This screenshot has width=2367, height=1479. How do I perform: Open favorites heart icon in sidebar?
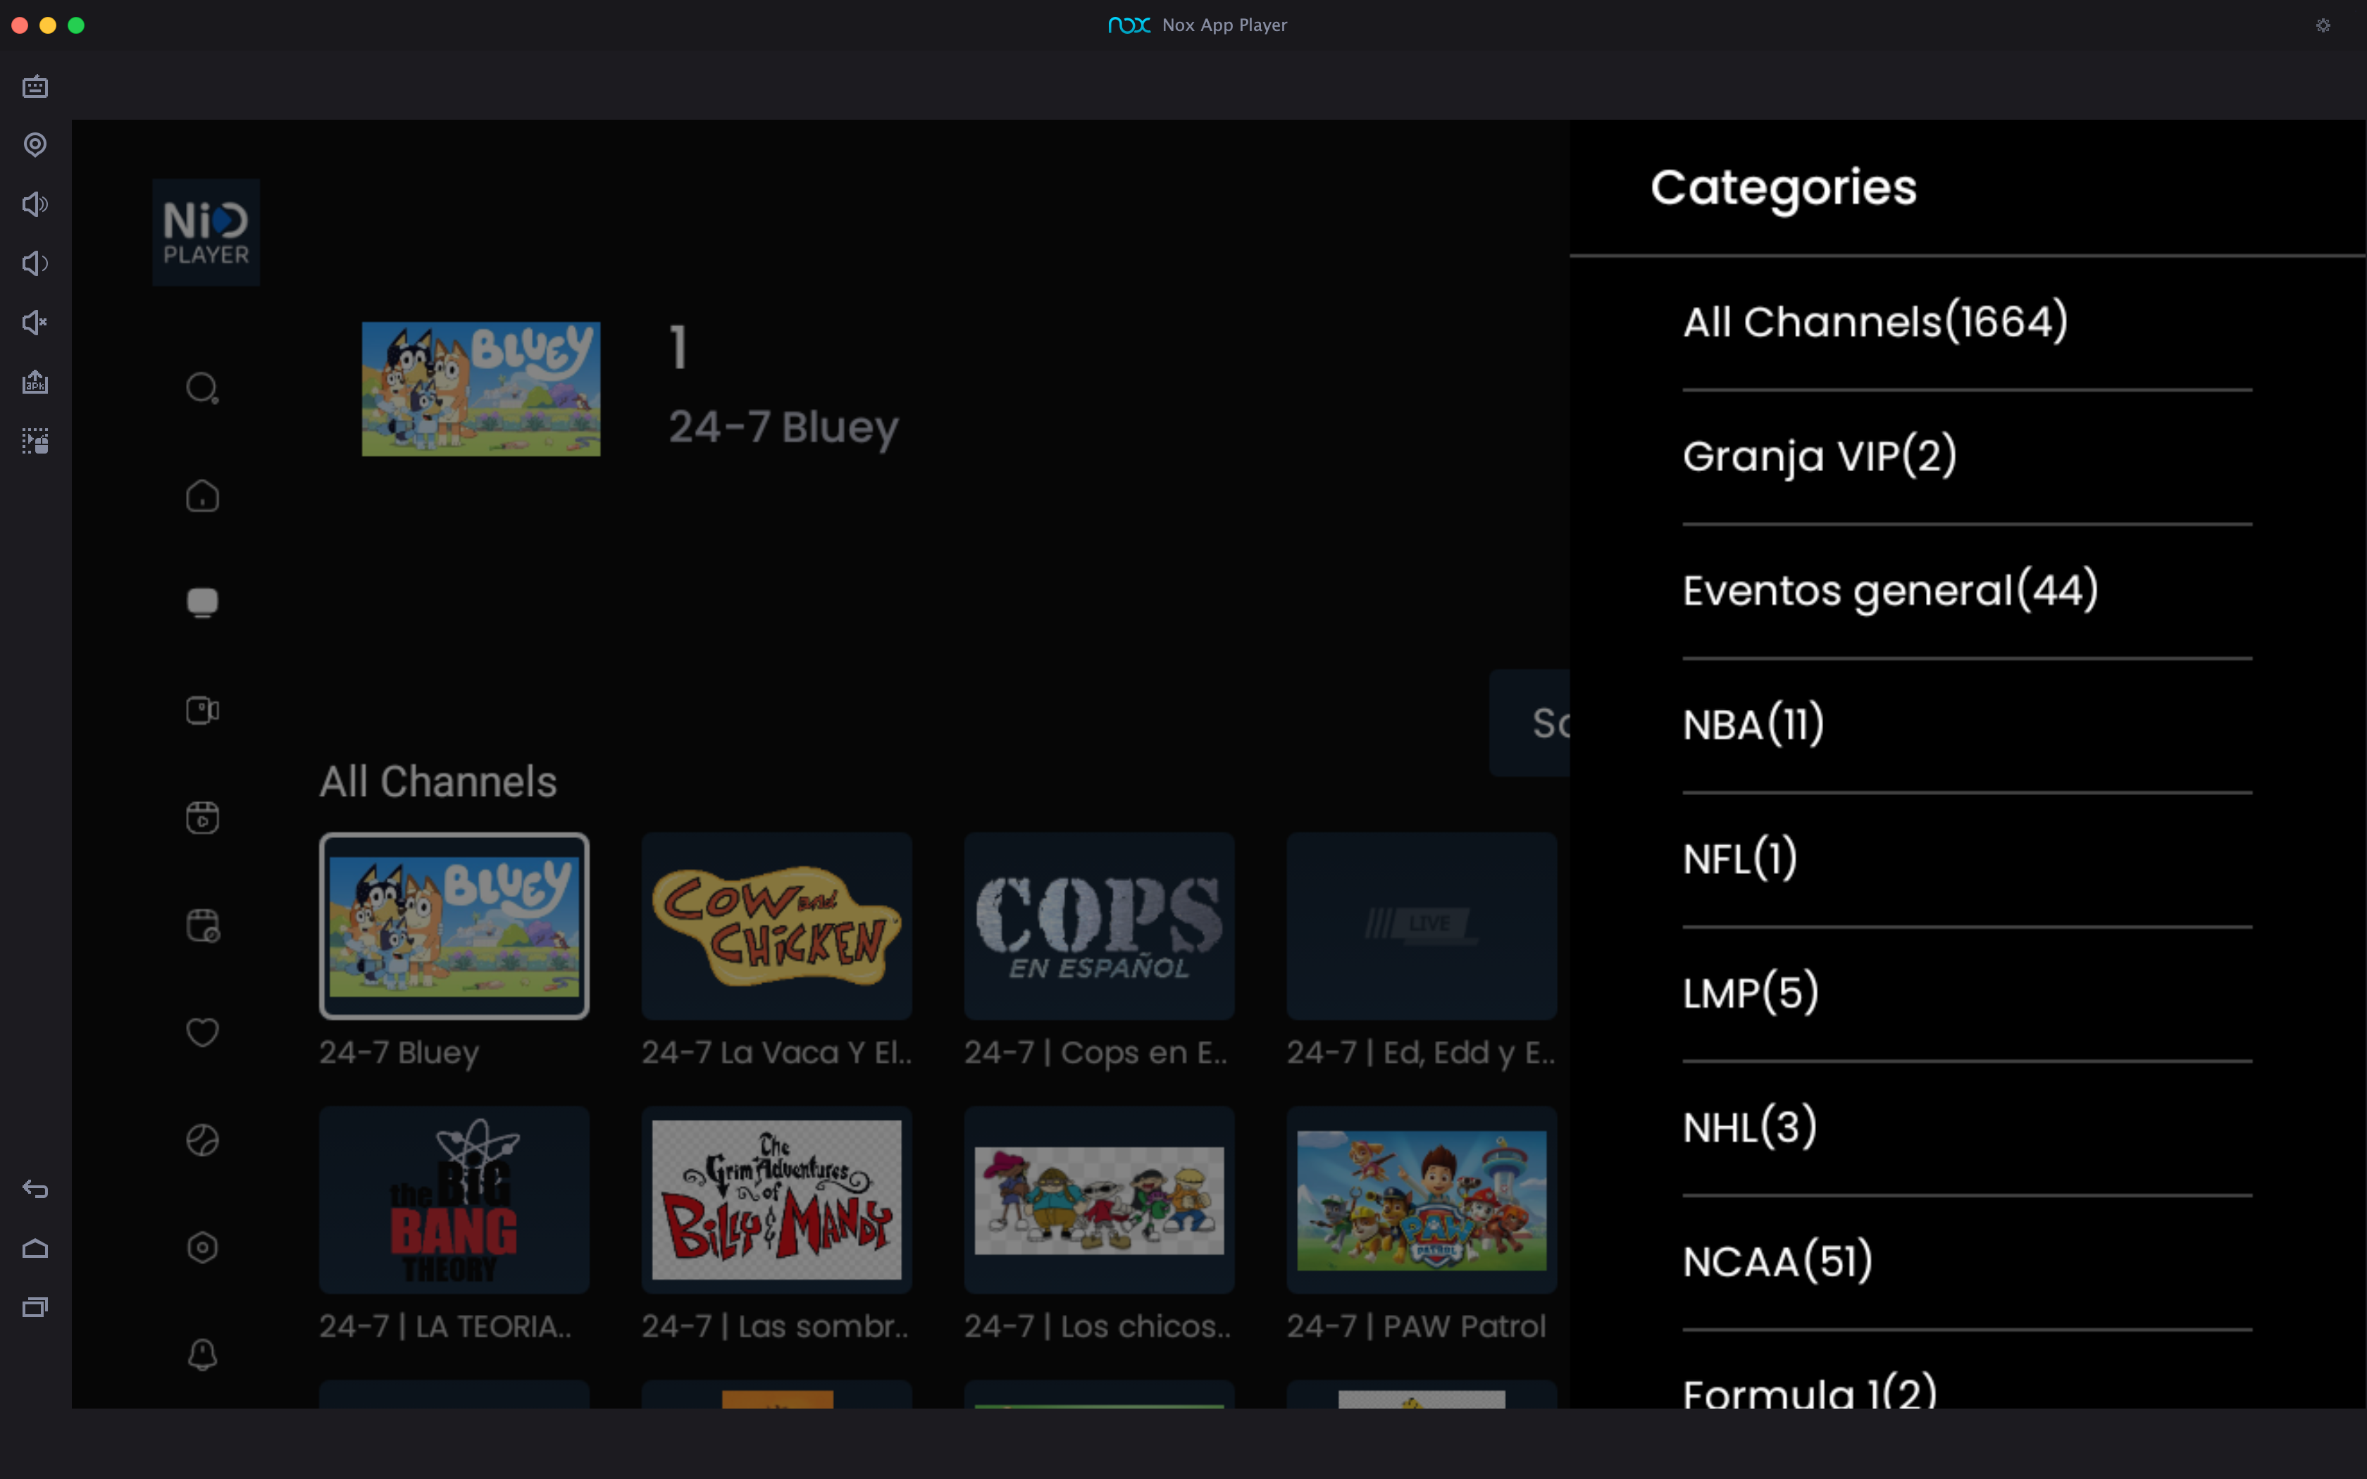tap(202, 1032)
